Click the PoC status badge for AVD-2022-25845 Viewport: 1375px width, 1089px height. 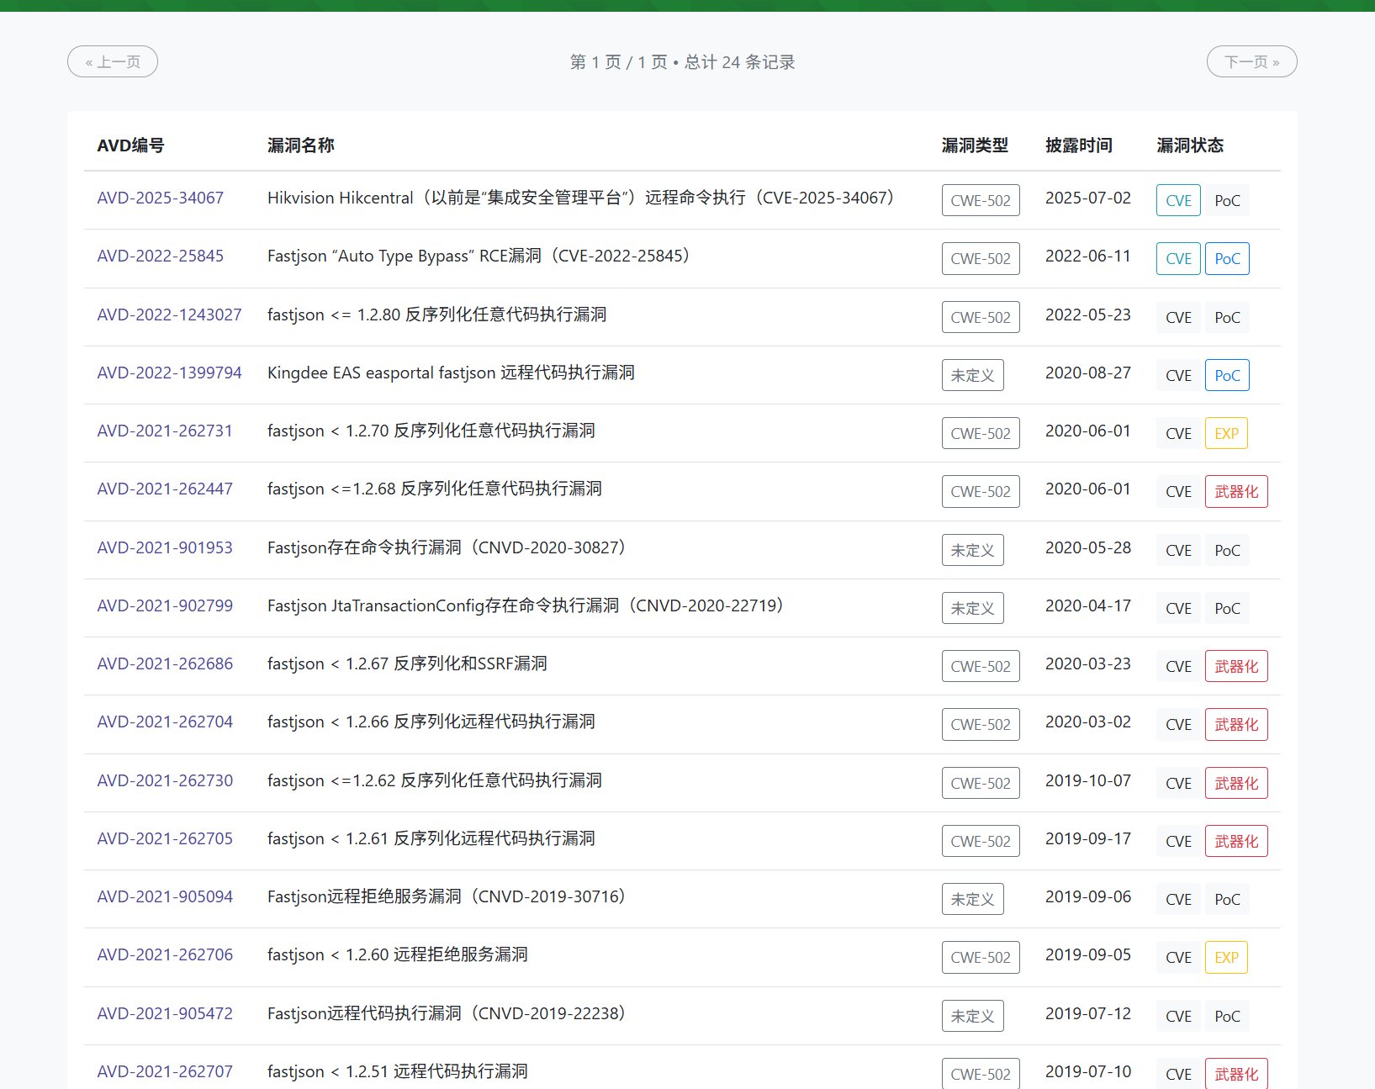point(1227,258)
